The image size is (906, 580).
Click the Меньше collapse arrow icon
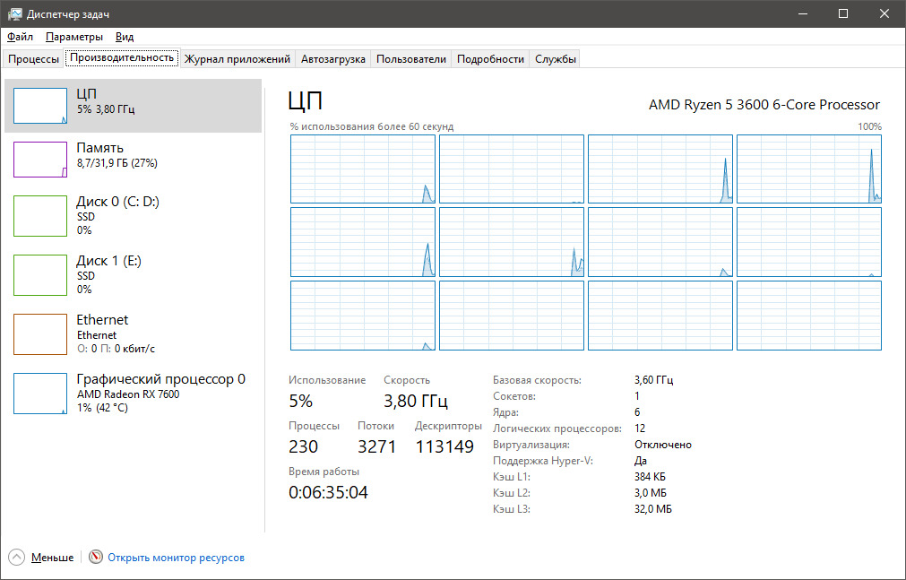click(17, 558)
